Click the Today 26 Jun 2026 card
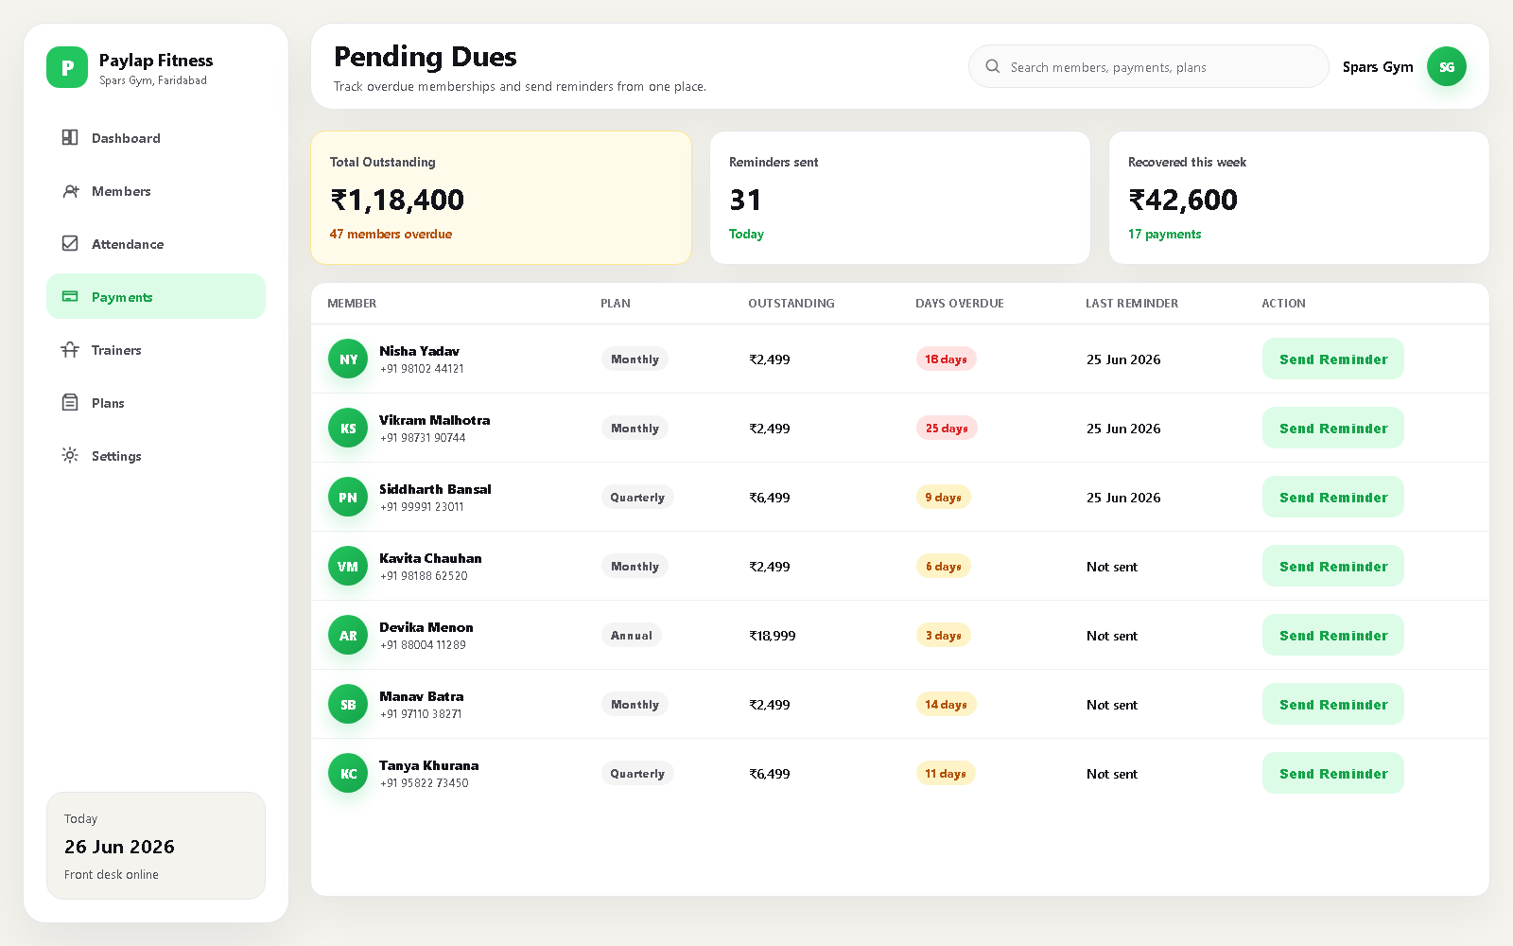Image resolution: width=1513 pixels, height=946 pixels. [x=156, y=845]
